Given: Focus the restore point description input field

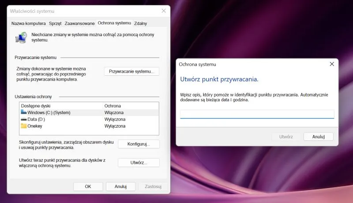Looking at the screenshot, I should (257, 114).
